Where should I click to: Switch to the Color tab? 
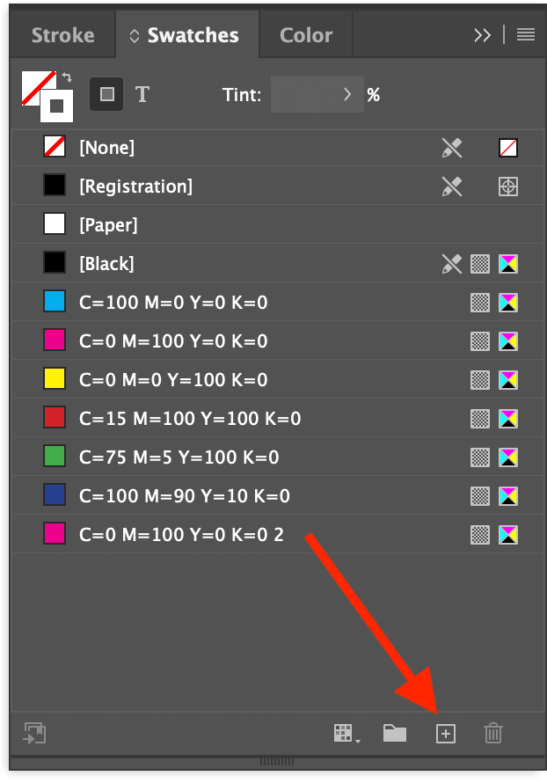point(305,35)
